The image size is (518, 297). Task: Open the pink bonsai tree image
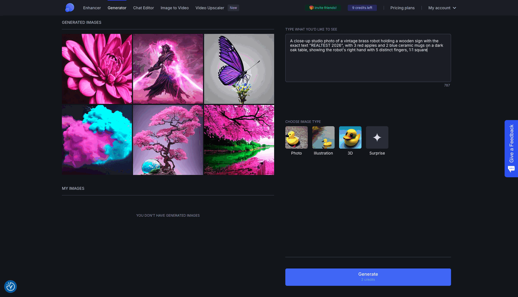coord(168,140)
